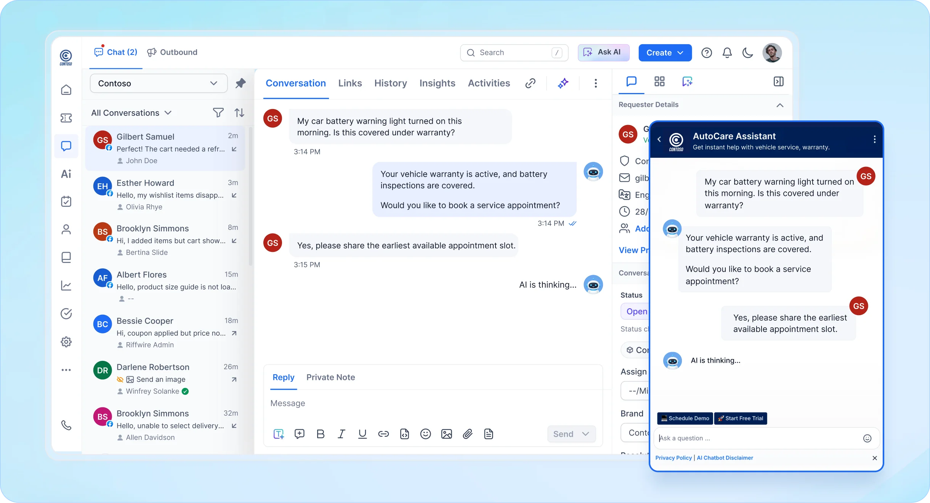Click the Ask AI button
930x503 pixels.
coord(604,53)
